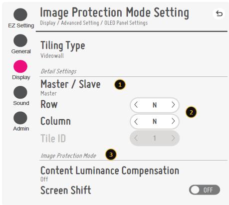Toggle the Screen Shift switch
229x205 pixels.
205,190
